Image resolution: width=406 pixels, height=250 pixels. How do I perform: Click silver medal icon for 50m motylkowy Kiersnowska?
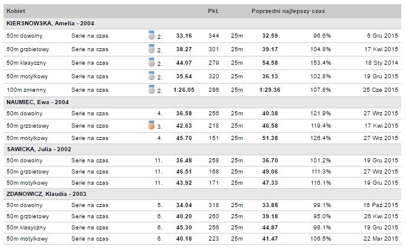(151, 76)
